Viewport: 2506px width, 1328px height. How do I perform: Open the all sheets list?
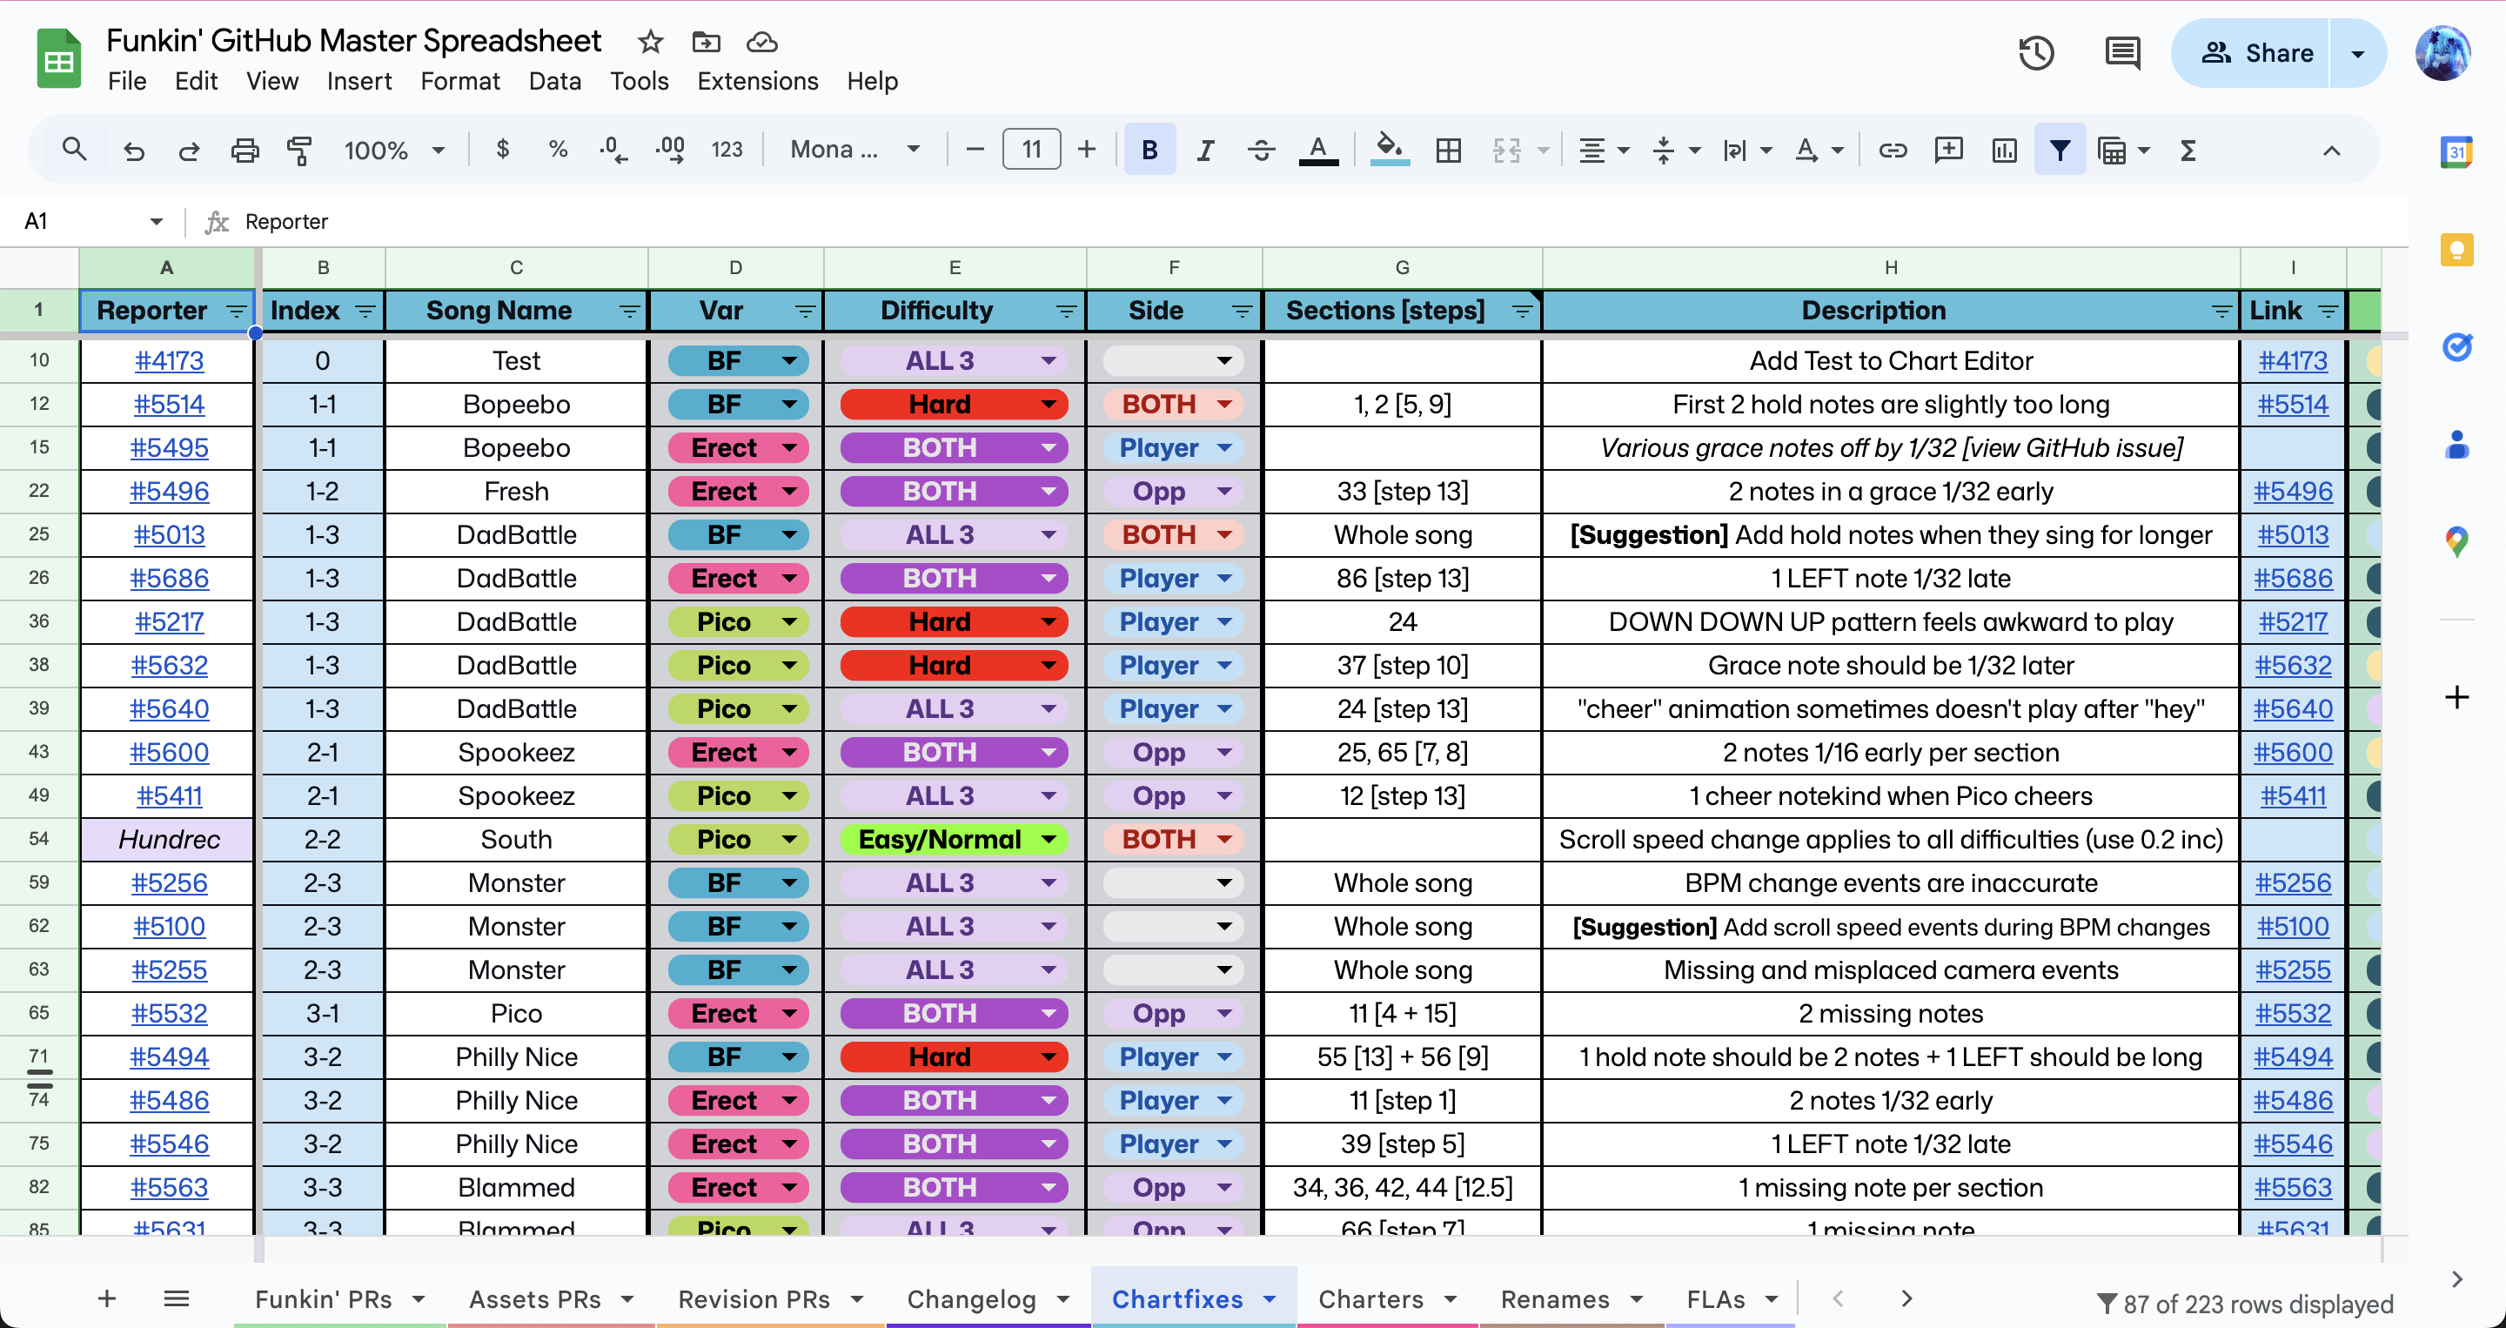point(176,1298)
